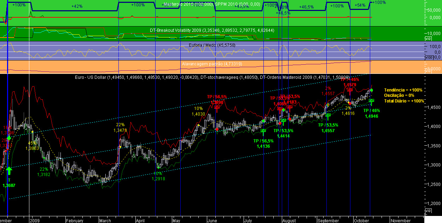
Task: Click the green 22% 1,3182 label
Action: (44, 172)
